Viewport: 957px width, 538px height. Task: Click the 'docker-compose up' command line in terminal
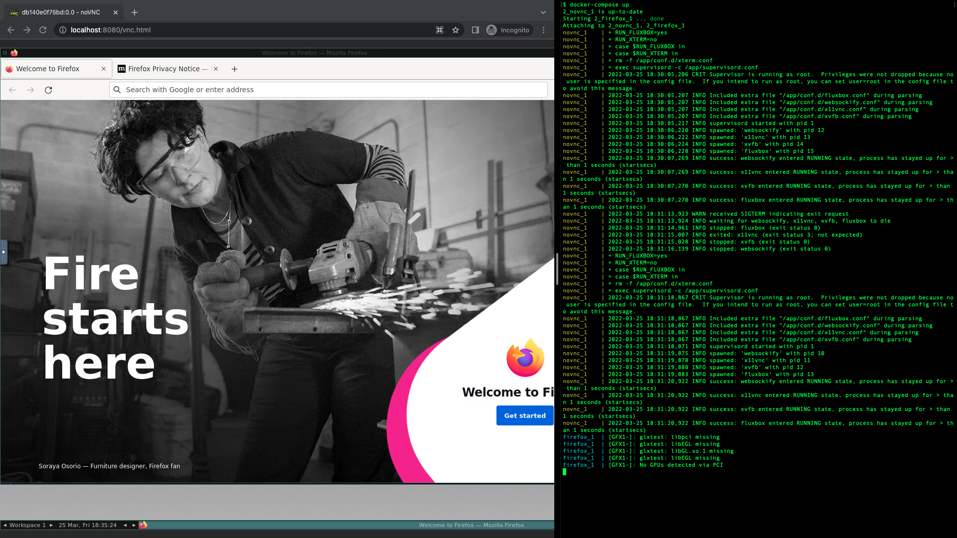[x=599, y=4]
